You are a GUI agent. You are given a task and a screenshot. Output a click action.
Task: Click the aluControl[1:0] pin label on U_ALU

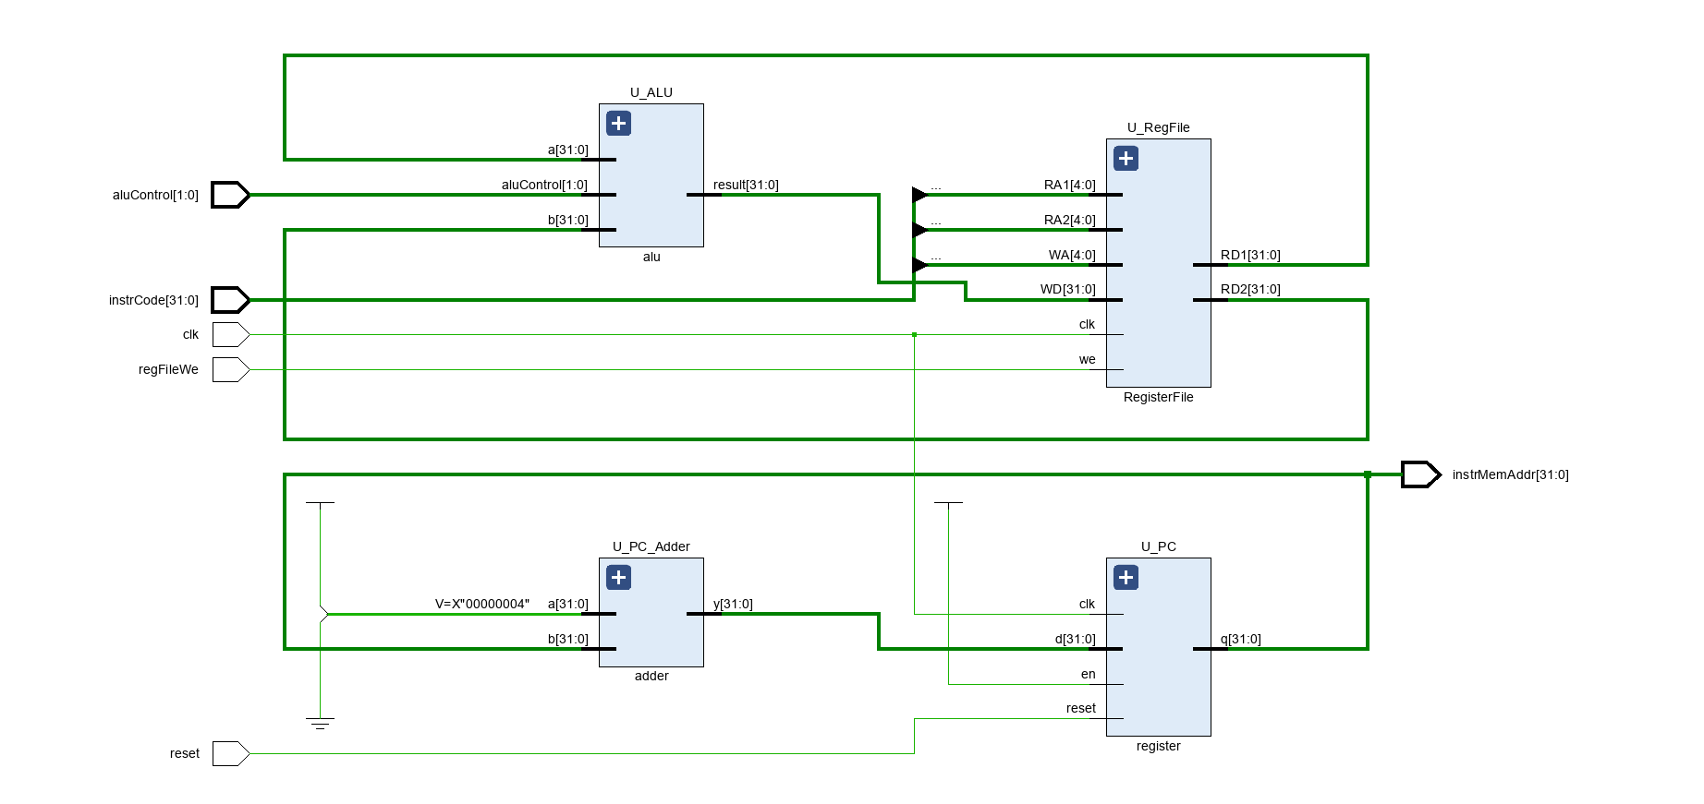(x=544, y=185)
